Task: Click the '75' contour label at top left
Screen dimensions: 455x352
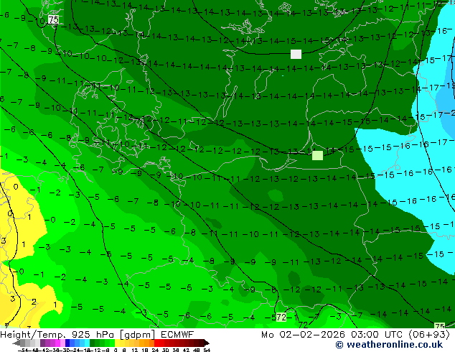Action: pos(53,19)
